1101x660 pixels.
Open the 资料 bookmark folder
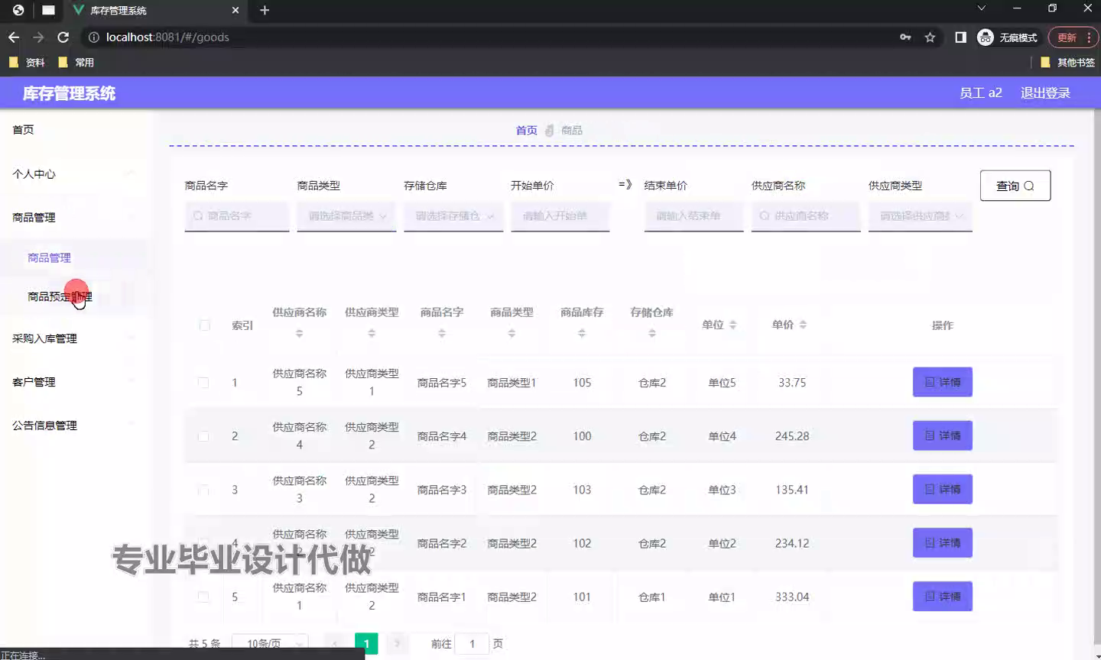click(x=27, y=63)
